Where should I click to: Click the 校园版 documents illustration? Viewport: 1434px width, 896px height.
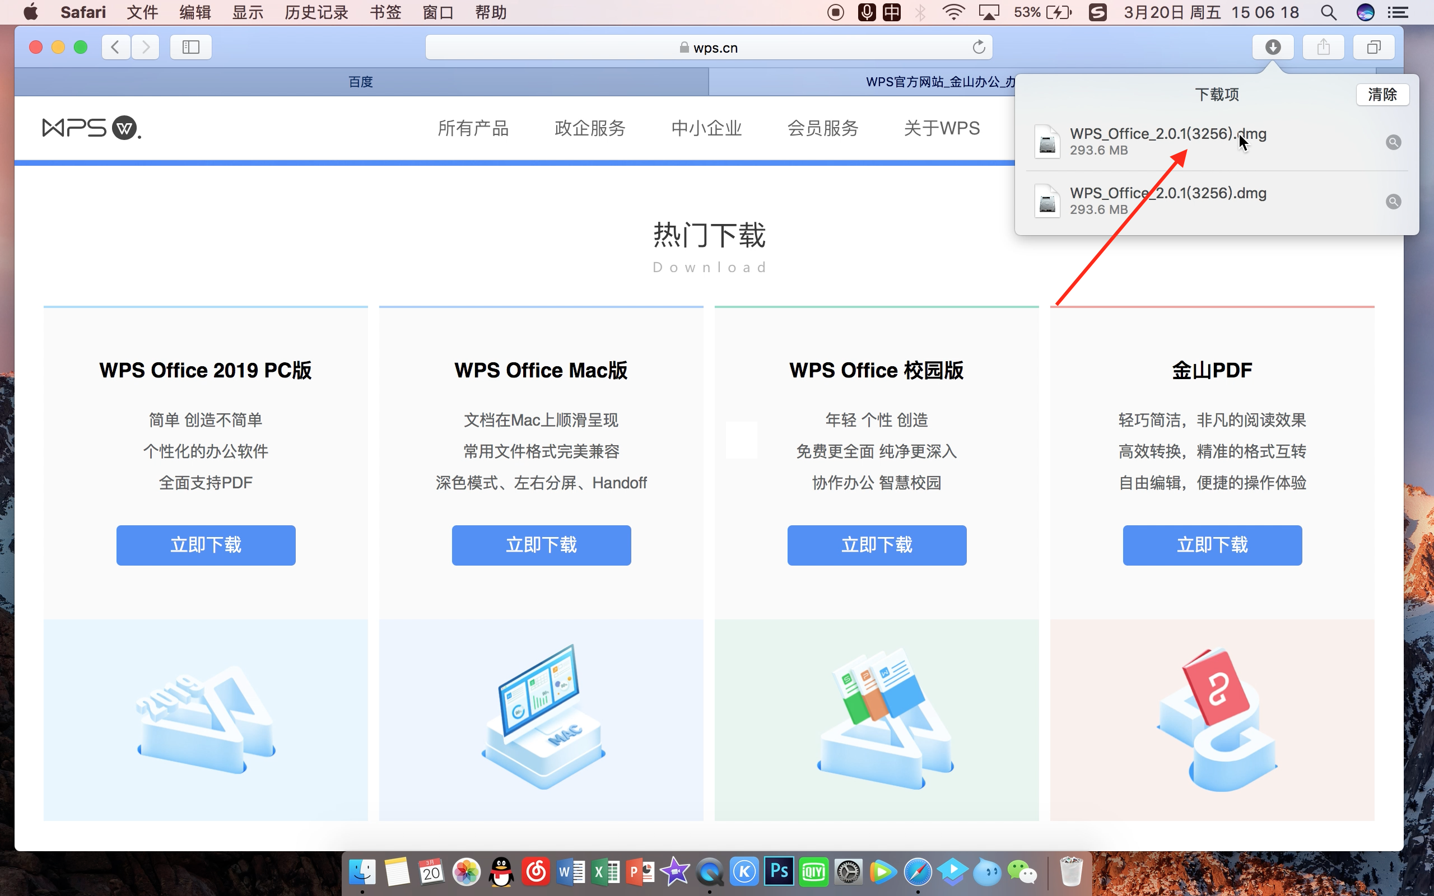point(885,718)
